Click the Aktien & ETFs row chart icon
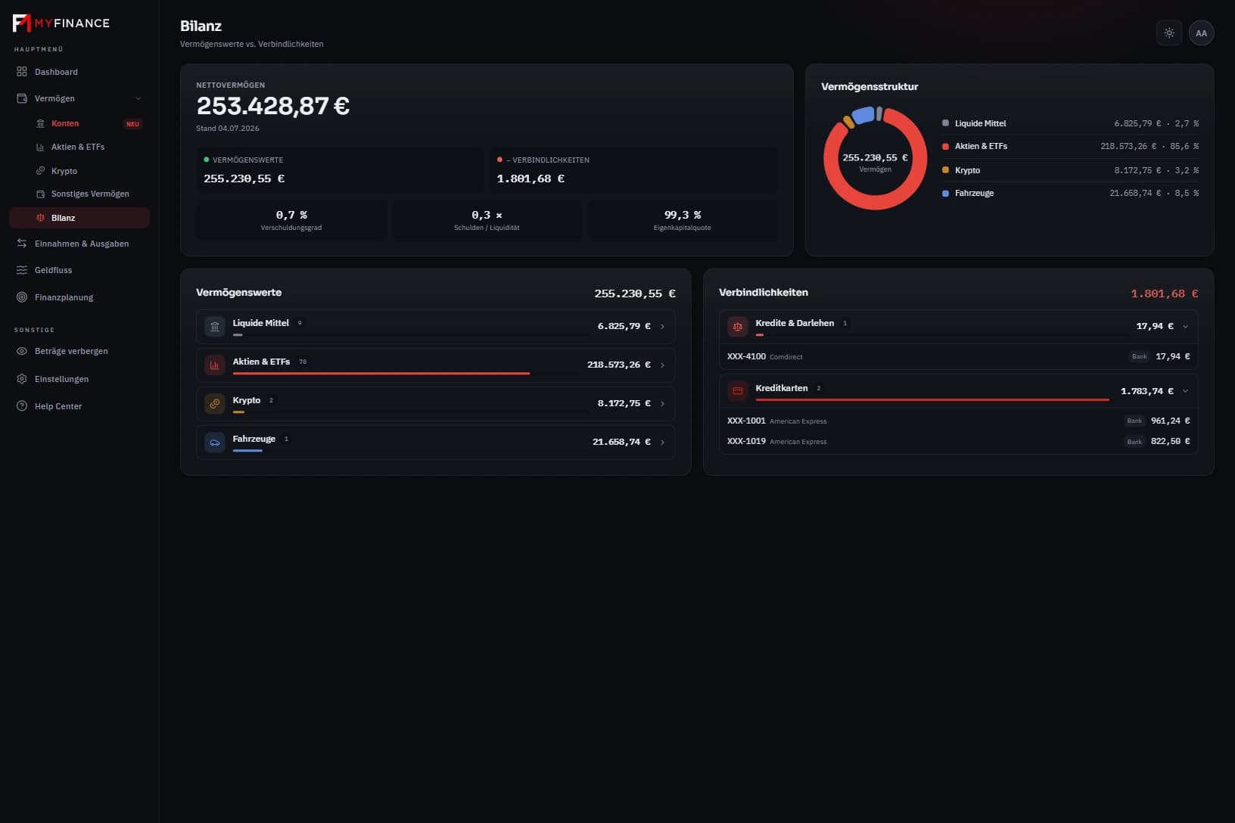1235x823 pixels. coord(215,365)
